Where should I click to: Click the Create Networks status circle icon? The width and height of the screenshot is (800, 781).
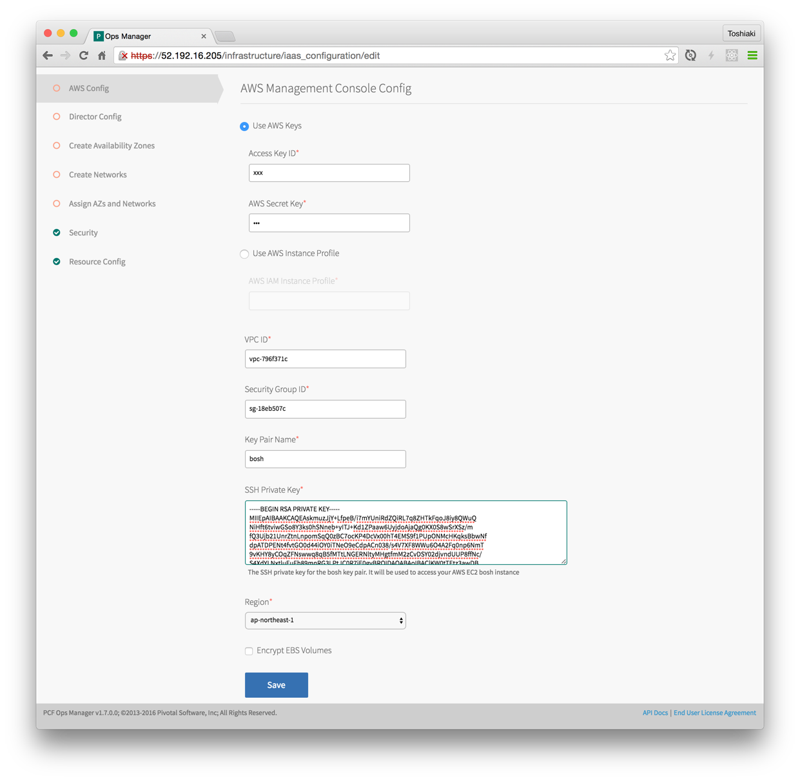pyautogui.click(x=57, y=175)
